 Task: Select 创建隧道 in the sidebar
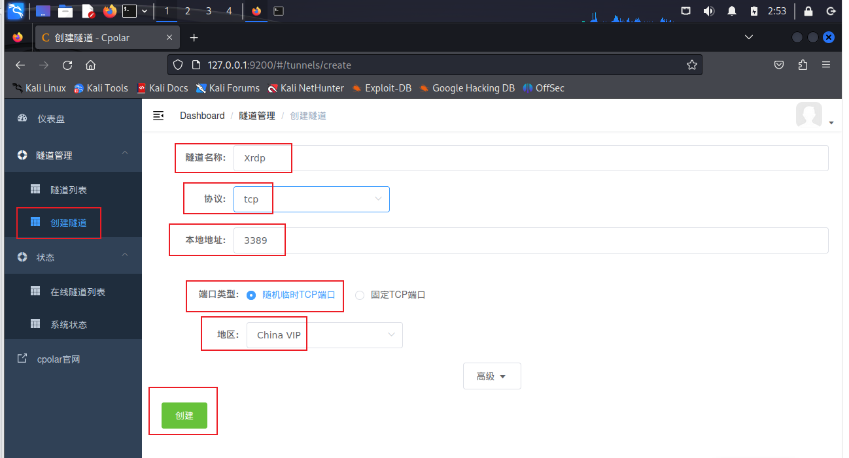pos(73,223)
